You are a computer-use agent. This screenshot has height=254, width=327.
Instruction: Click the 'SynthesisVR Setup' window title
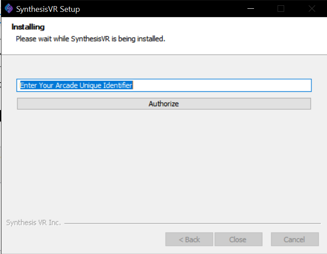tap(48, 9)
